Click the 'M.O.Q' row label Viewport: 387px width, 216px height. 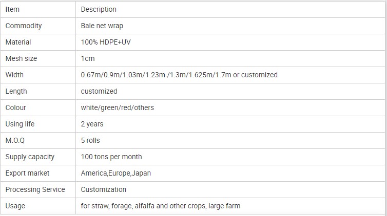coord(16,140)
